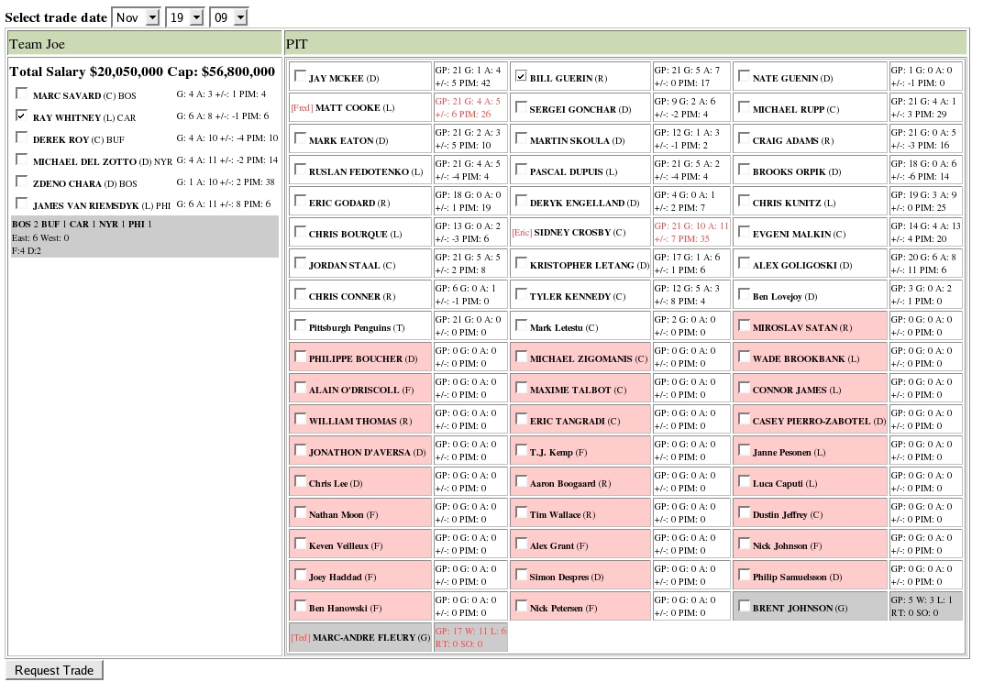Check the Mark Eaton checkbox

pos(300,138)
